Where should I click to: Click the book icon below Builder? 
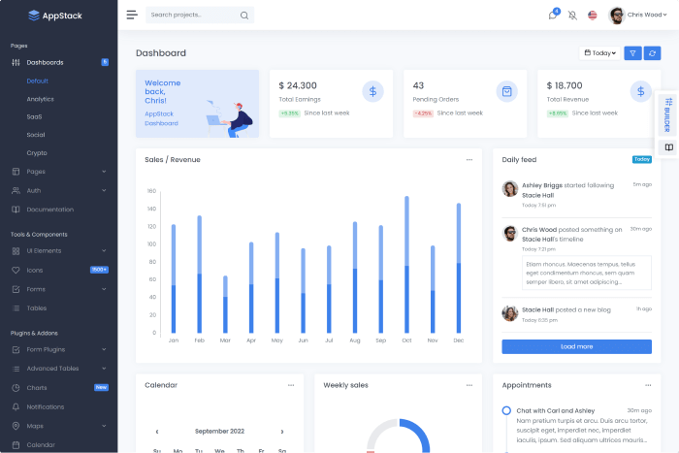coord(668,147)
